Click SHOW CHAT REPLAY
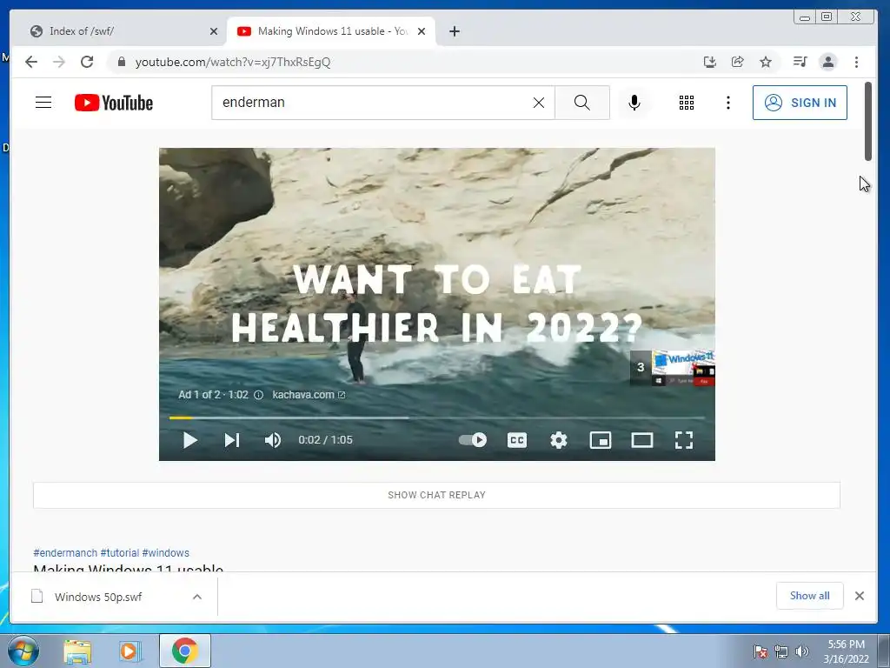 point(436,495)
